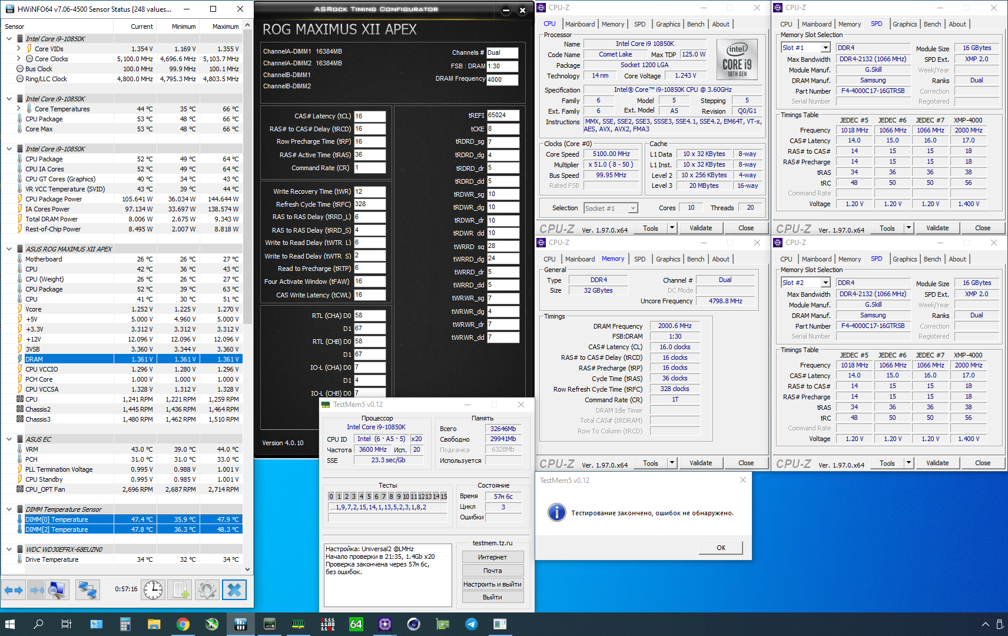Click HWiNFO expand-columns double-arrow icon
The image size is (1008, 636).
tap(14, 589)
